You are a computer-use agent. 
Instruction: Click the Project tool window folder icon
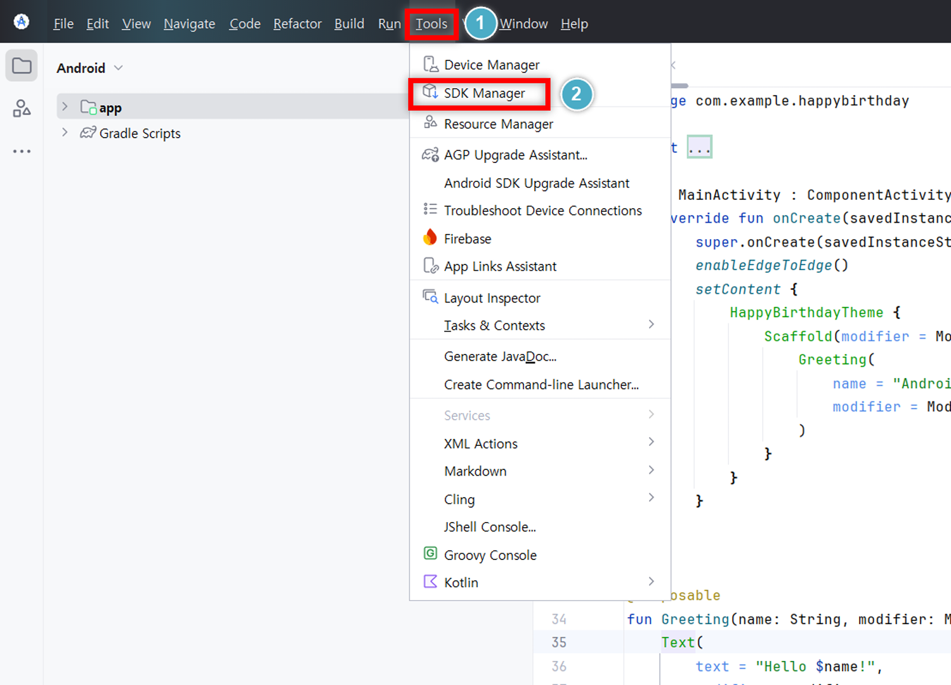(21, 65)
